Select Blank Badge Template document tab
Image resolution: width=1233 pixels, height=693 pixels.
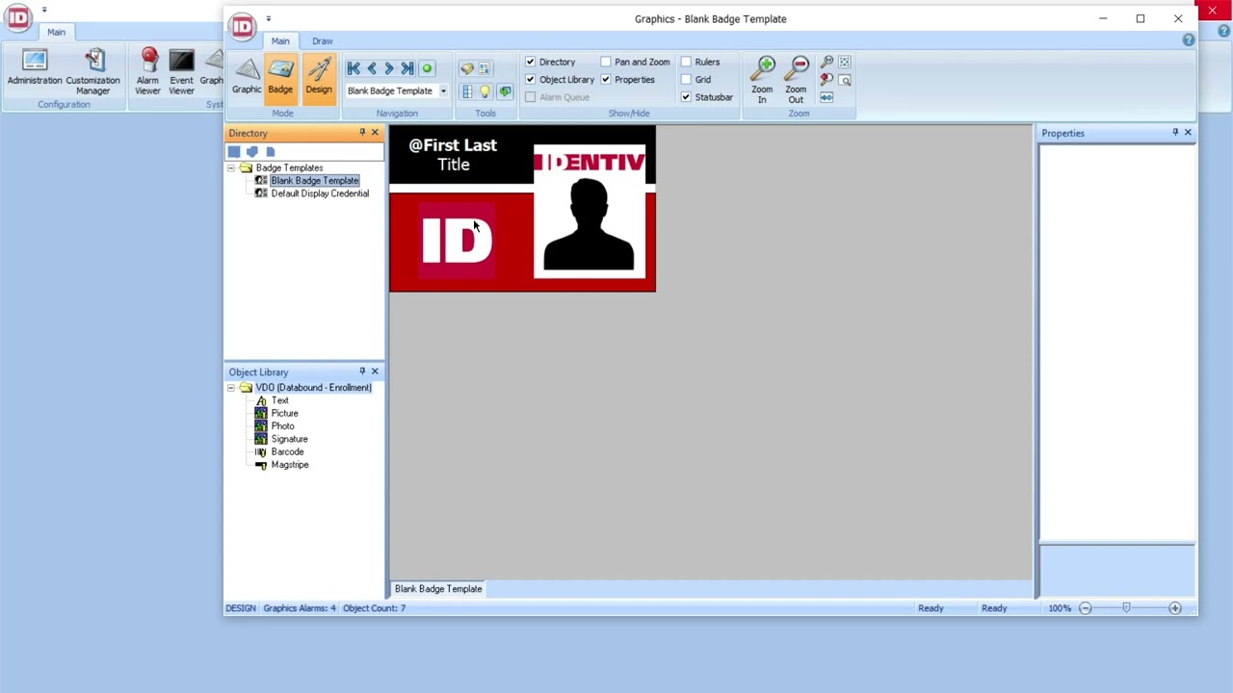tap(438, 589)
